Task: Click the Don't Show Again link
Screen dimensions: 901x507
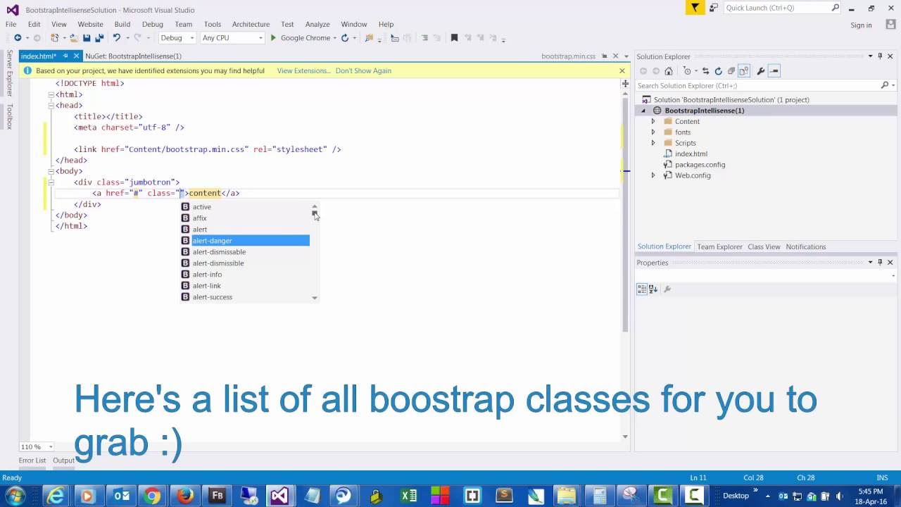Action: pyautogui.click(x=363, y=70)
